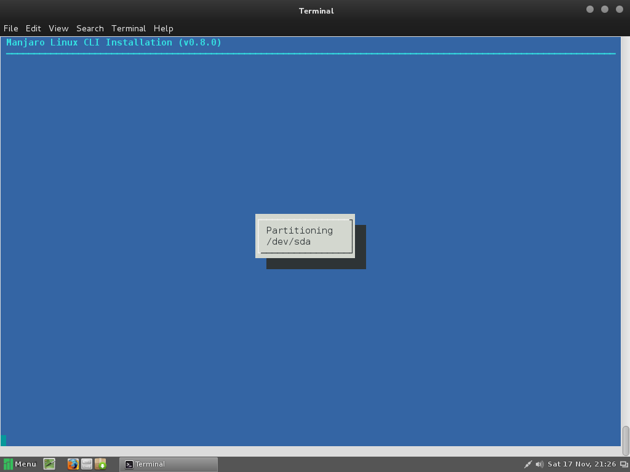Open the File menu

tap(11, 28)
